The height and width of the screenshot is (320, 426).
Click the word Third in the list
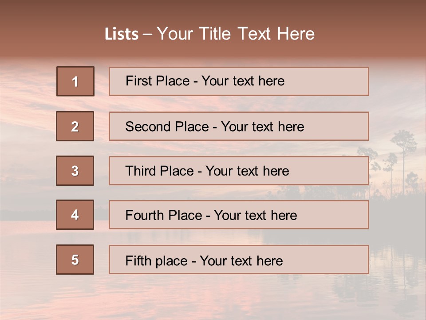point(140,171)
